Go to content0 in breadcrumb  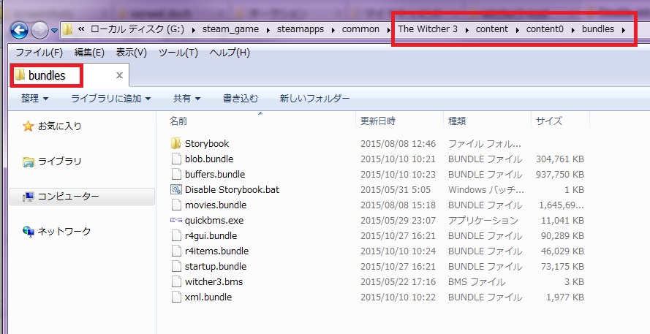(545, 29)
